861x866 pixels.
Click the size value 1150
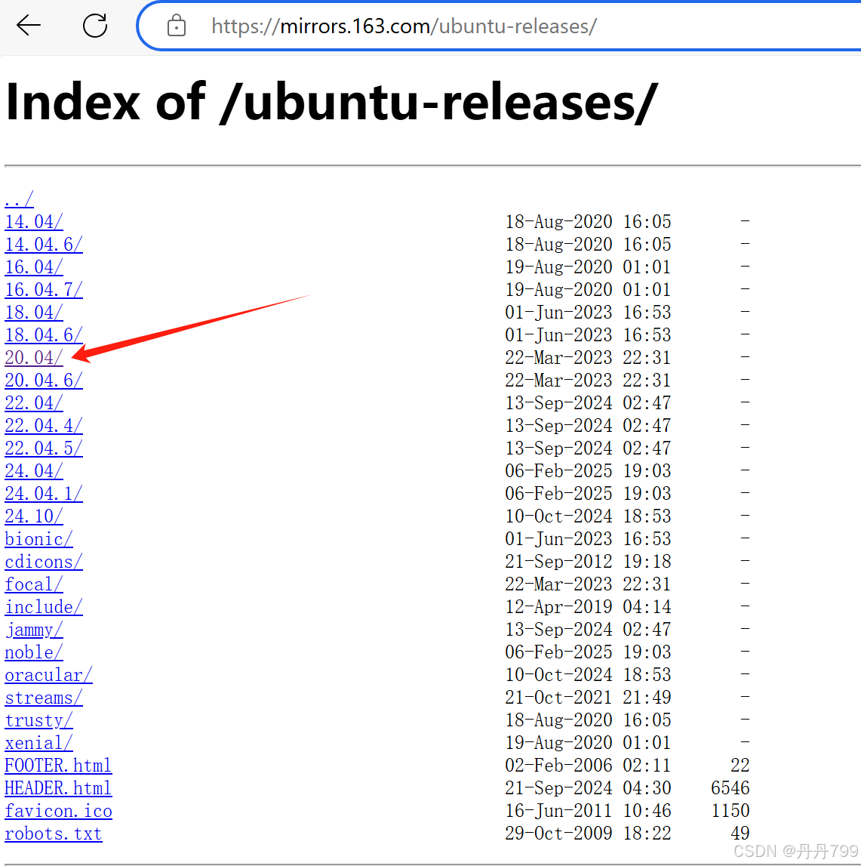(730, 811)
